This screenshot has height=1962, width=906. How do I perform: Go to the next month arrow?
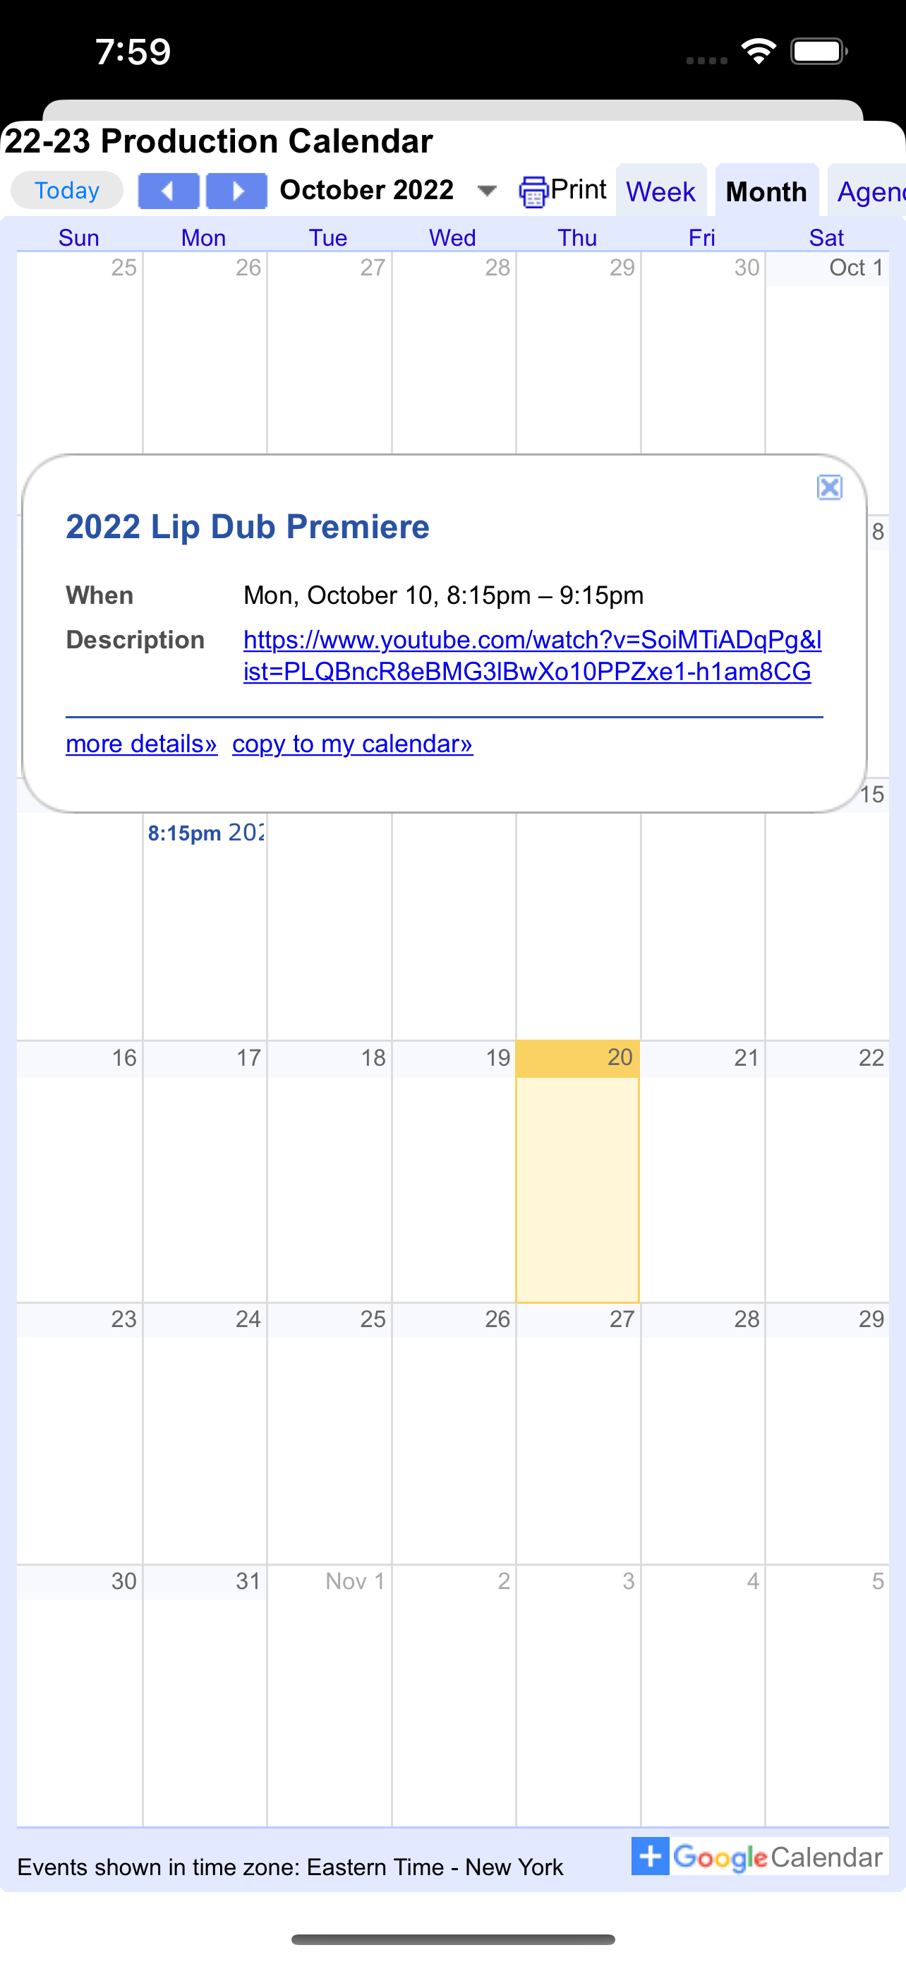click(x=236, y=191)
